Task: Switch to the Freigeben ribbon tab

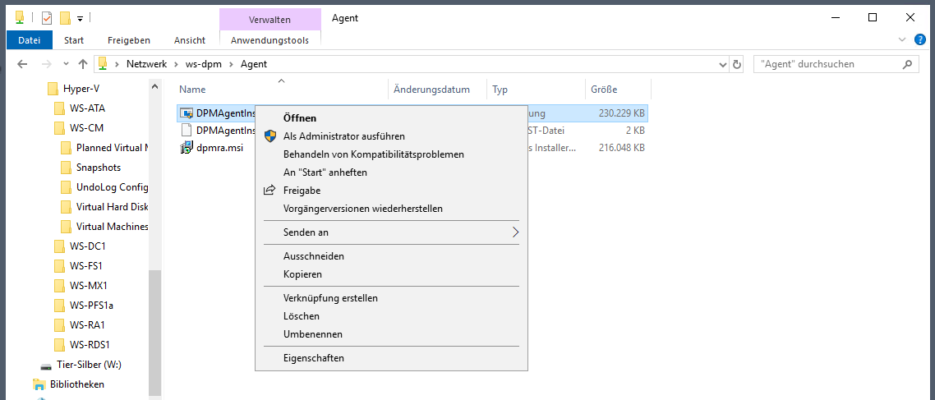Action: tap(129, 40)
